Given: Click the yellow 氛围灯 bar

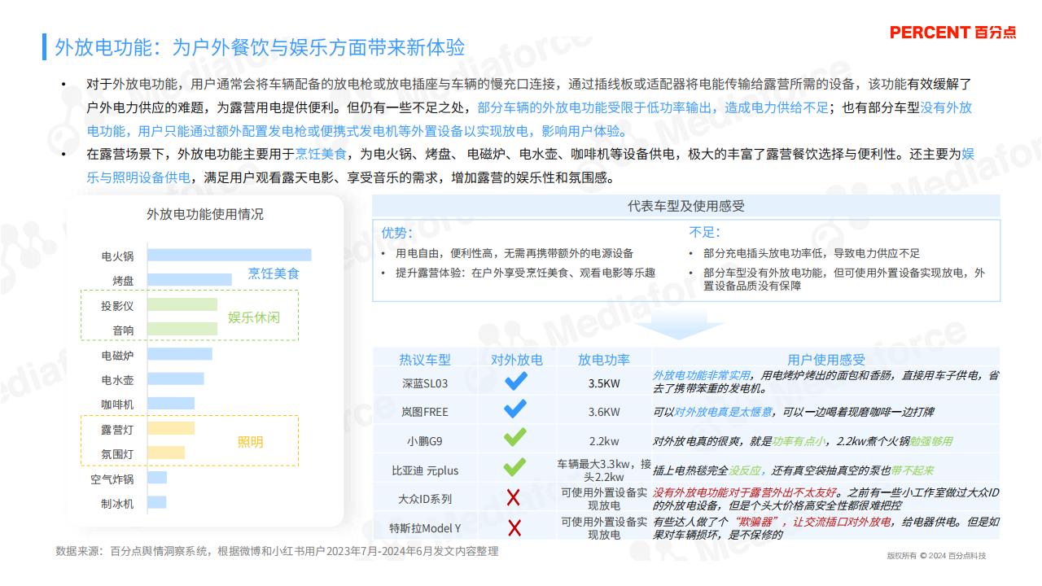Looking at the screenshot, I should 165,453.
